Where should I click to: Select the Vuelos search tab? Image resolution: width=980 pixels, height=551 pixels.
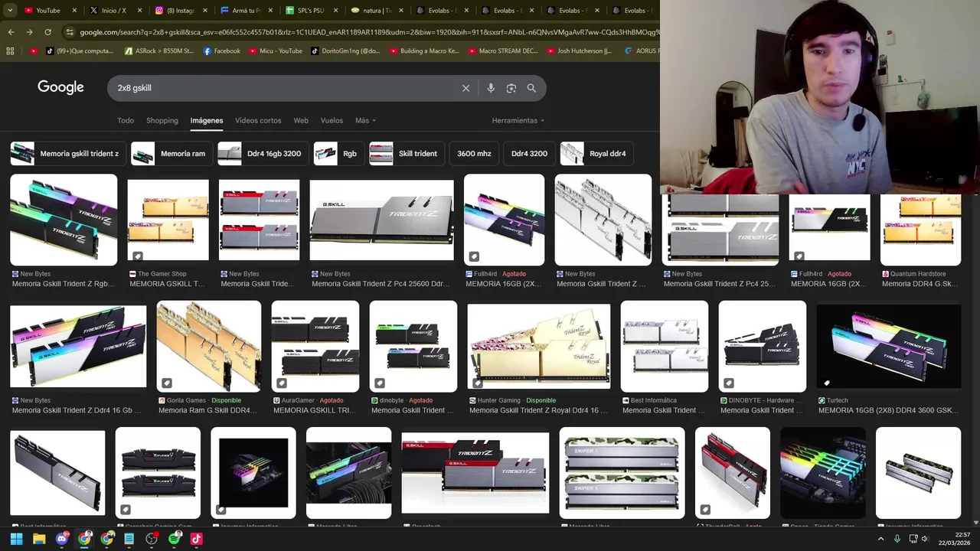point(332,120)
